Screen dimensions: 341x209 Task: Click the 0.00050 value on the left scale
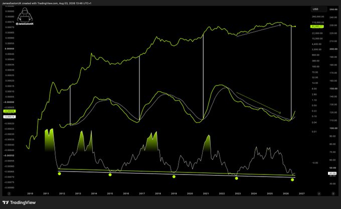click(10, 49)
